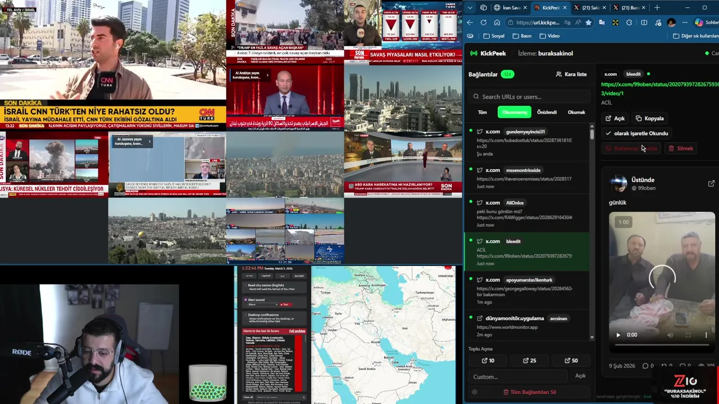Reload the page using the refresh icon
Image resolution: width=719 pixels, height=404 pixels.
pyautogui.click(x=484, y=22)
